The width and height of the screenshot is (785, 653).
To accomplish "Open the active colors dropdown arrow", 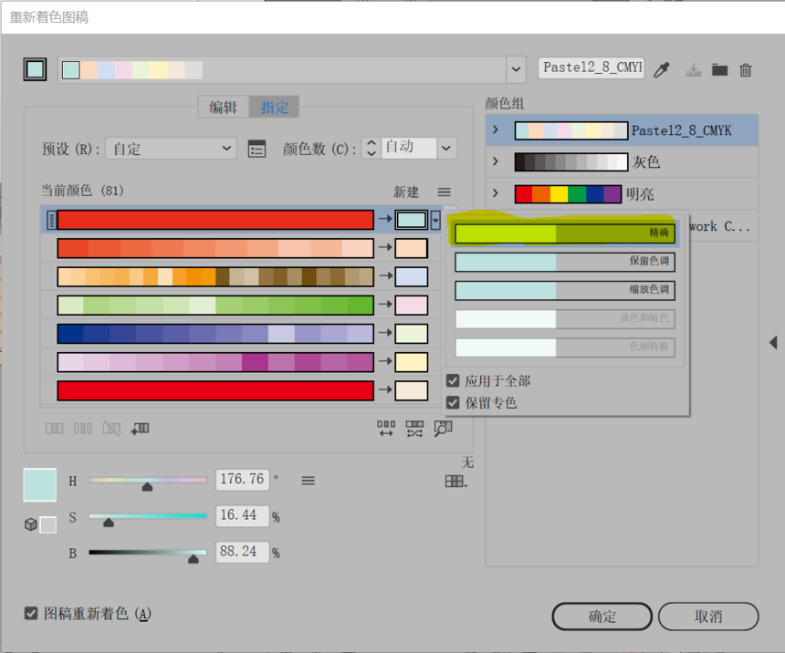I will click(x=516, y=69).
